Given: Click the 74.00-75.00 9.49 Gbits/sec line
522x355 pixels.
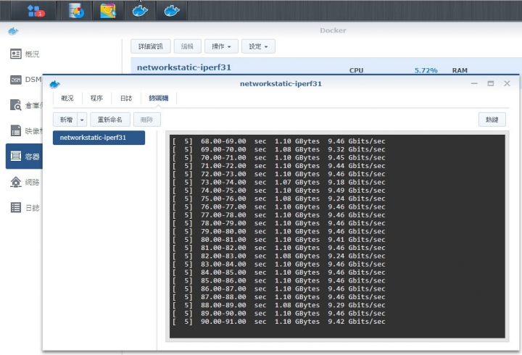Looking at the screenshot, I should [x=279, y=191].
